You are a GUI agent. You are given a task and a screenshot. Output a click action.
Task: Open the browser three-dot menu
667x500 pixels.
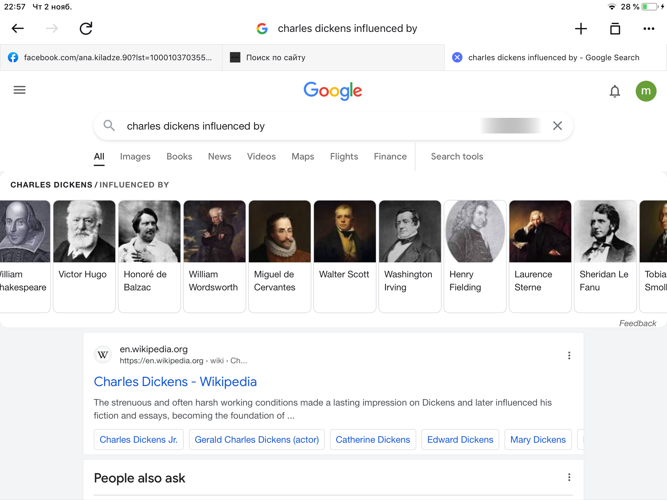[649, 29]
